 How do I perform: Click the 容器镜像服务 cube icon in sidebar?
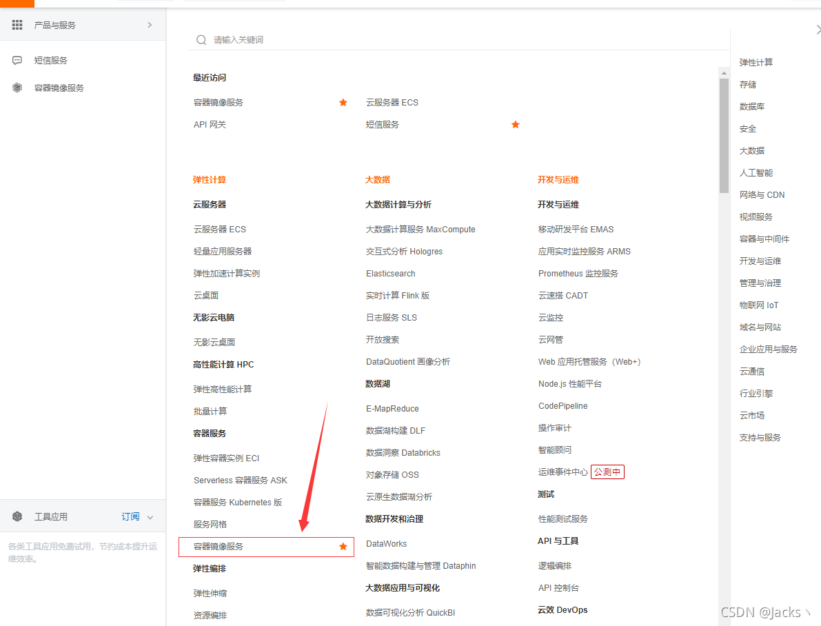coord(17,88)
